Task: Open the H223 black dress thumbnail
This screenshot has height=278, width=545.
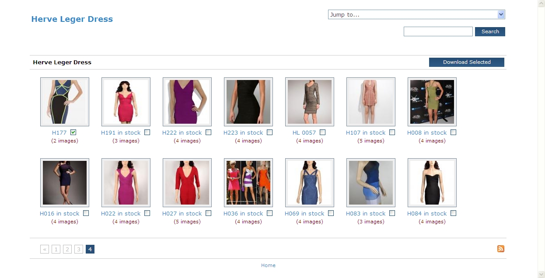Action: [x=248, y=102]
